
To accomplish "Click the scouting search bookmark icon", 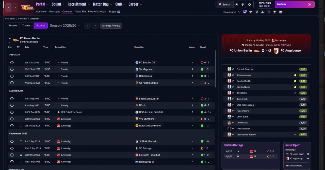I will click(x=263, y=12).
